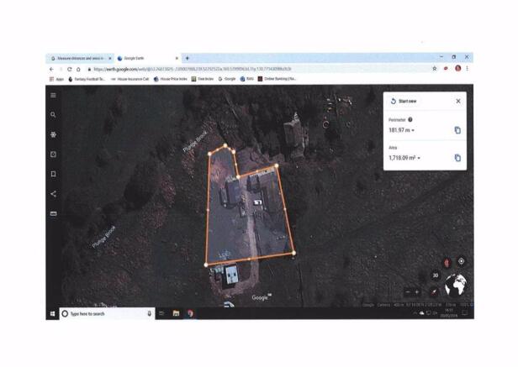Go back in browser history
The height and width of the screenshot is (367, 518).
tap(51, 70)
